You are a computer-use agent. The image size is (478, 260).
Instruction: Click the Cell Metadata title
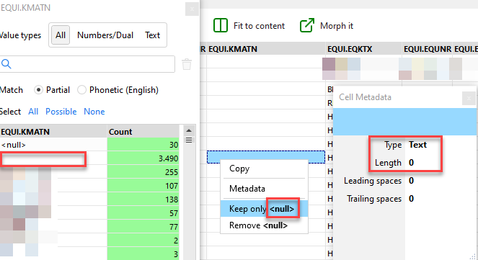[x=365, y=97]
